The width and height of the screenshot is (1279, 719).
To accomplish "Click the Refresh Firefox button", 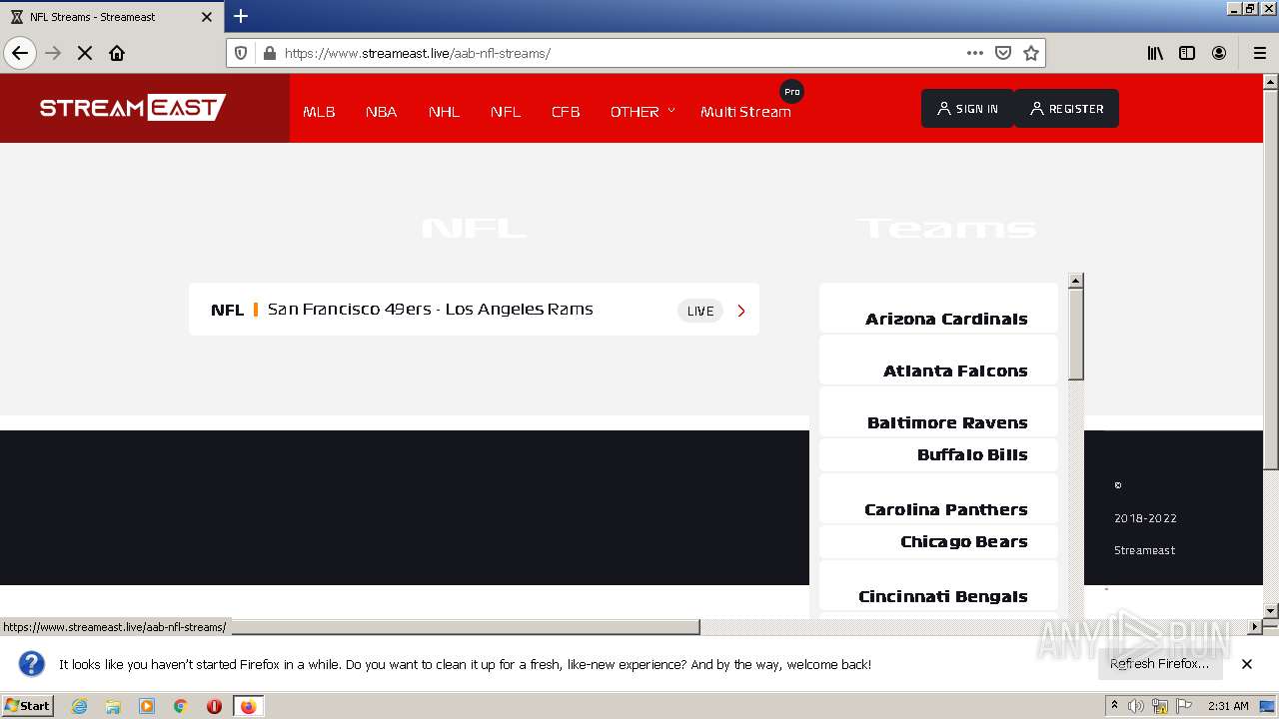I will coord(1159,664).
